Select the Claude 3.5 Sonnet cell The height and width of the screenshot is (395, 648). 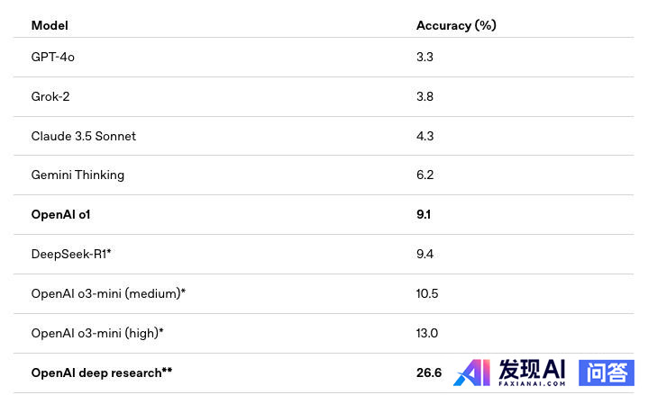point(84,136)
